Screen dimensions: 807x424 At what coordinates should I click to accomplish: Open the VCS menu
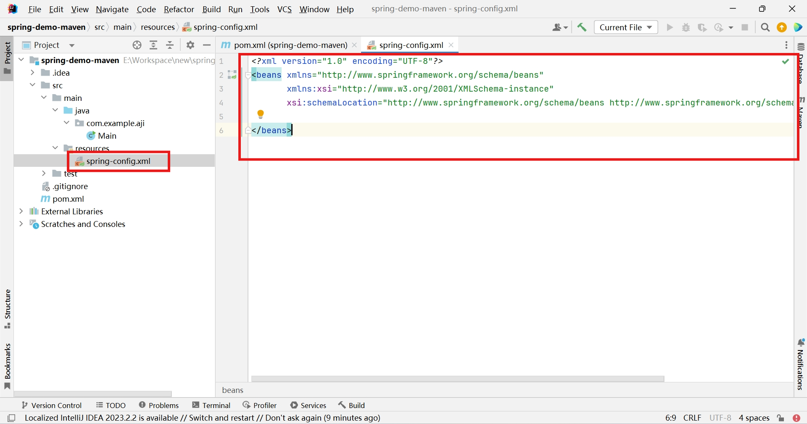pyautogui.click(x=285, y=9)
